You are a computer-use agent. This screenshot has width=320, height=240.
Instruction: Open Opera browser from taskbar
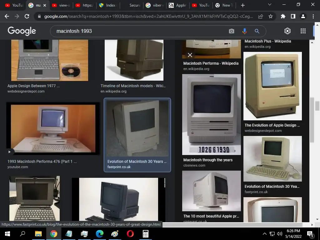click(x=130, y=234)
